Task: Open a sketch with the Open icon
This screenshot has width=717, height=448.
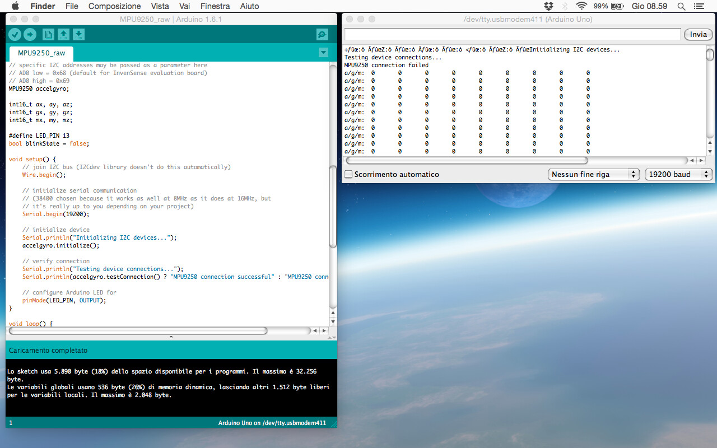Action: 64,35
